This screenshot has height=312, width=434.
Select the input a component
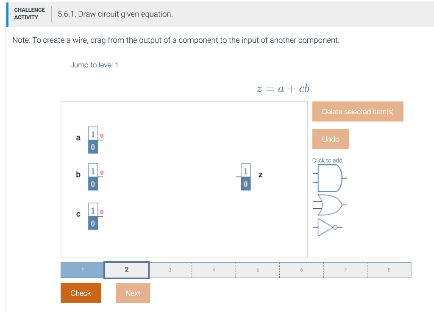pyautogui.click(x=92, y=139)
